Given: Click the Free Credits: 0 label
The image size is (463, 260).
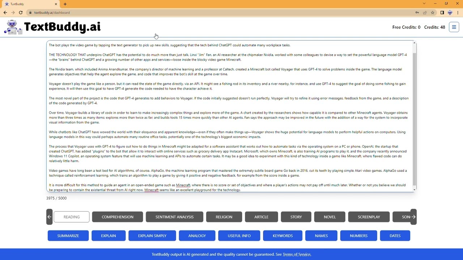Looking at the screenshot, I should 406,27.
